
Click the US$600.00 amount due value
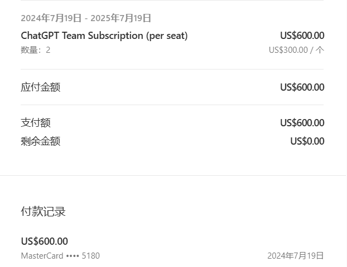coord(302,87)
